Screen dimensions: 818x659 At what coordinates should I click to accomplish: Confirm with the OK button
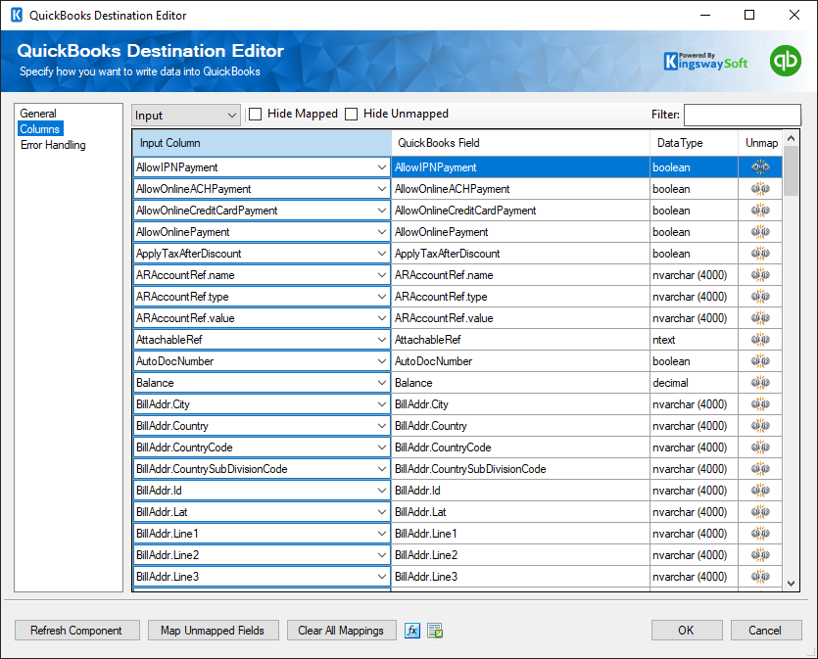click(687, 631)
